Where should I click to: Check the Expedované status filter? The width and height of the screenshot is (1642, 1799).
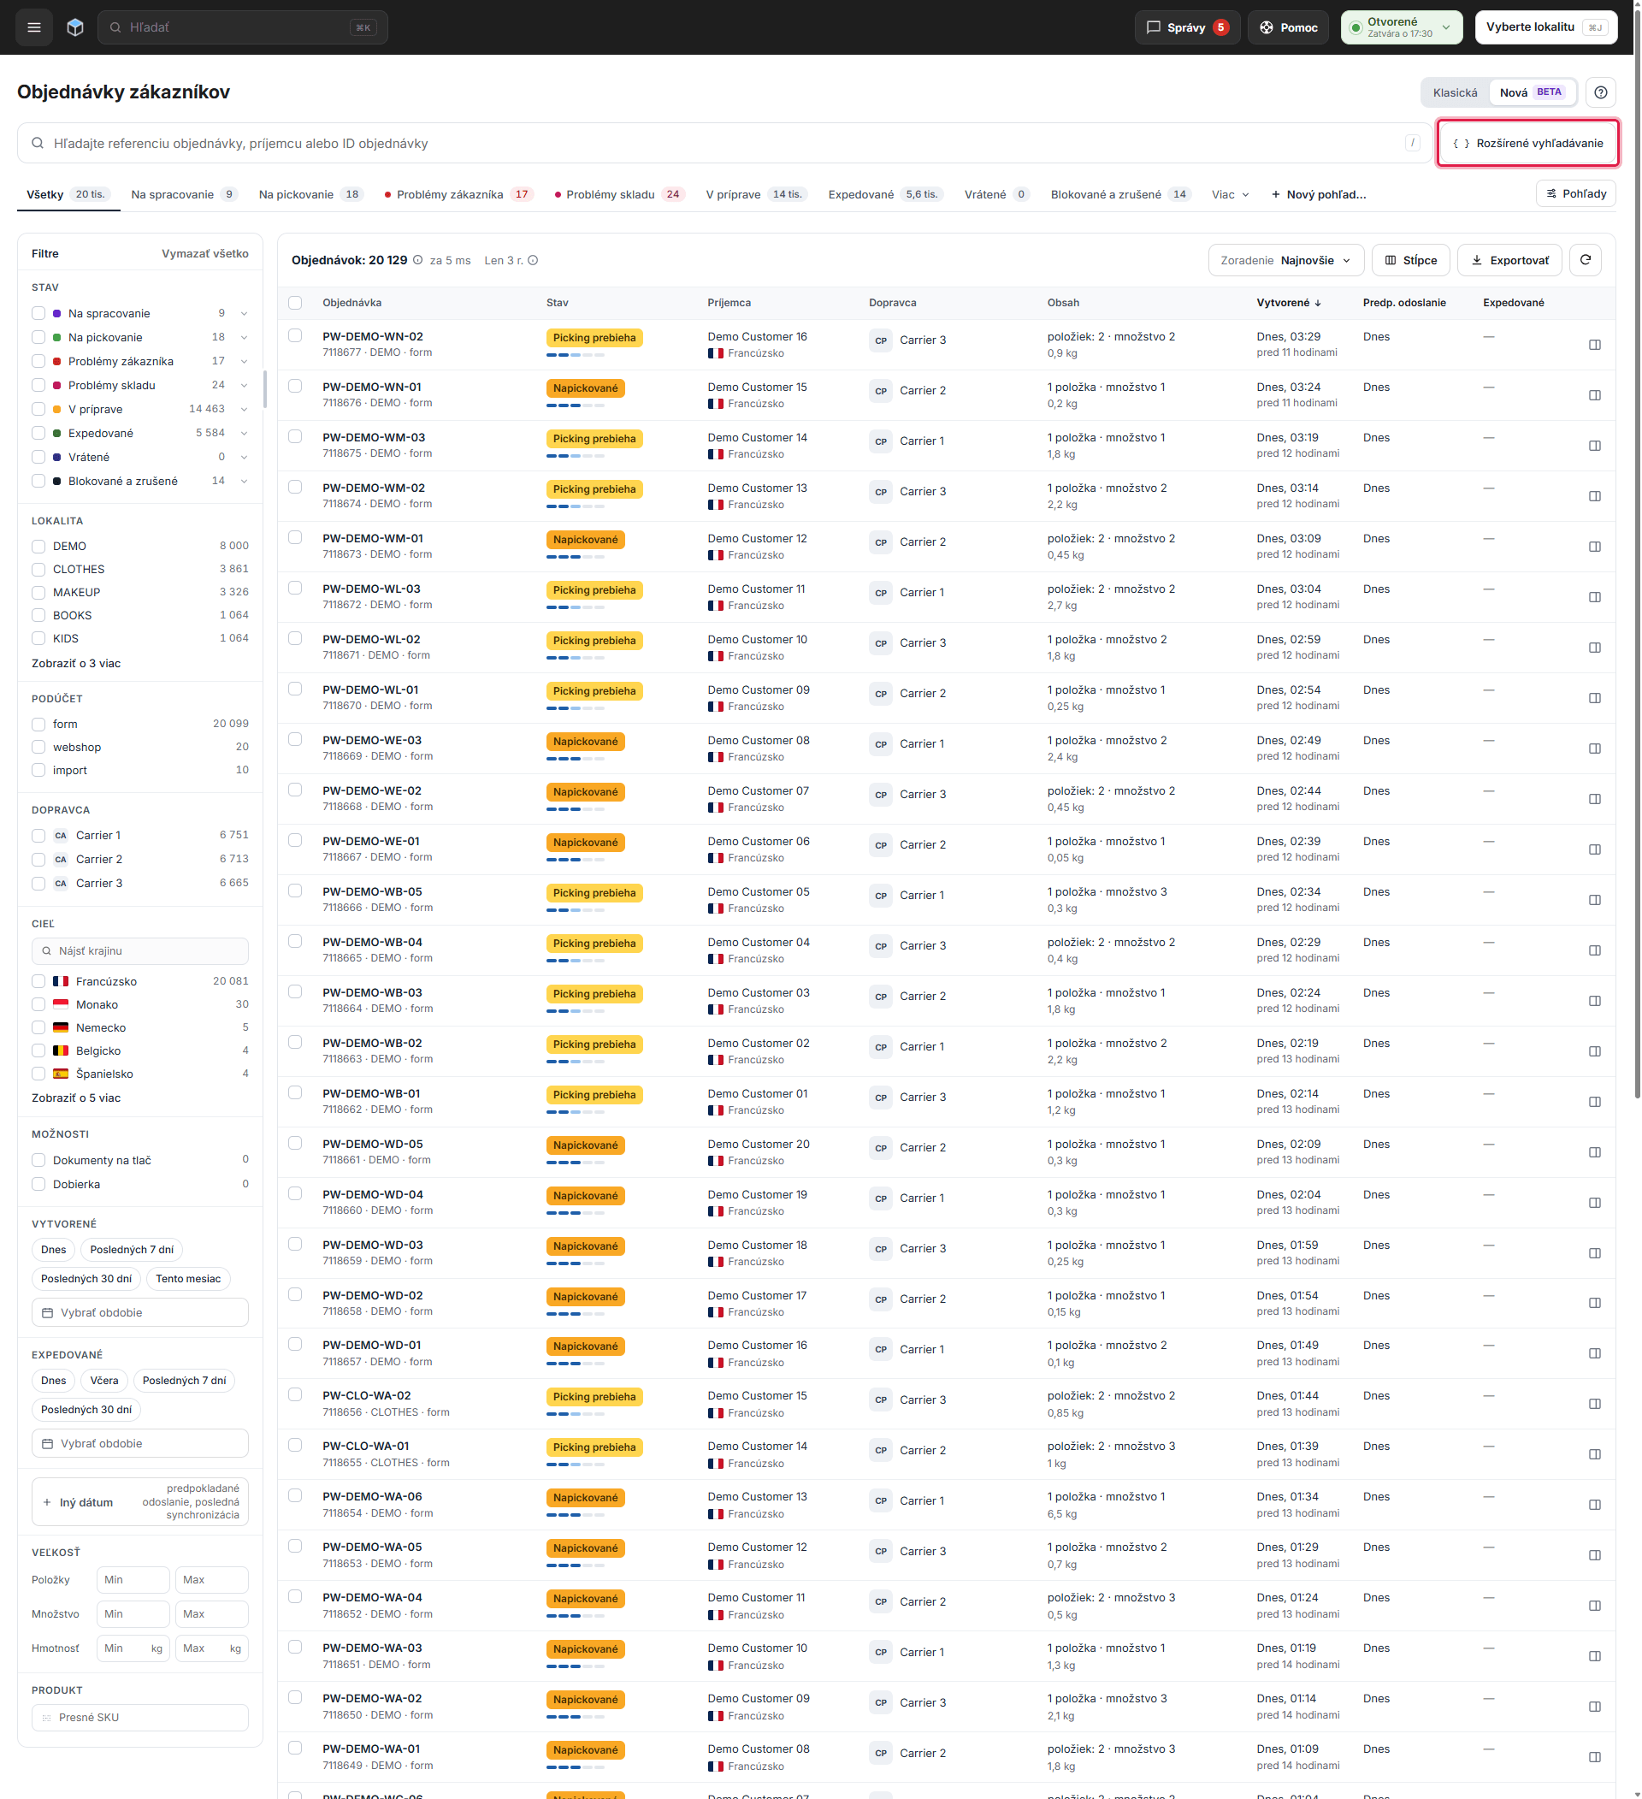[38, 434]
